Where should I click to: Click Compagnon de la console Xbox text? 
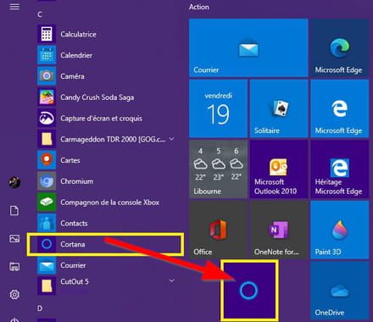(110, 203)
